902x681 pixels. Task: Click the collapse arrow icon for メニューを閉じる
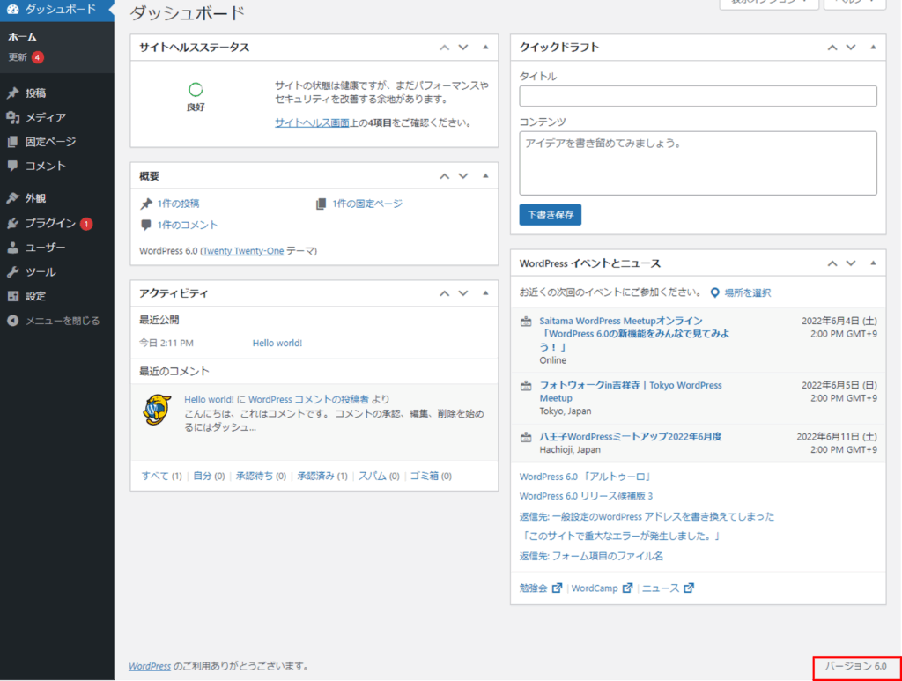point(12,321)
